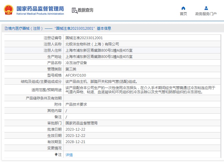Image resolution: width=224 pixels, height=163 pixels.
Task: Click 第三类 management category value
Action: click(x=71, y=69)
